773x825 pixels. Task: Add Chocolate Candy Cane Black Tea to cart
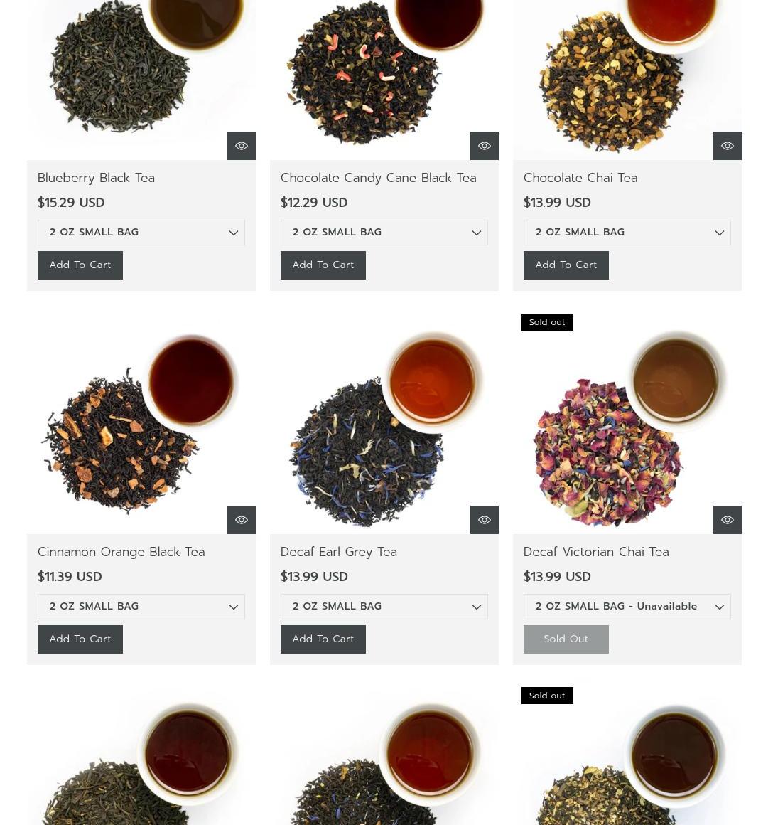pos(323,265)
